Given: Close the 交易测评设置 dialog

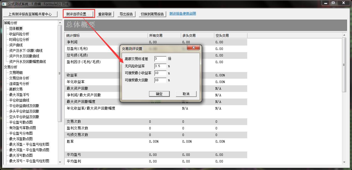Looking at the screenshot, I should click(194, 48).
